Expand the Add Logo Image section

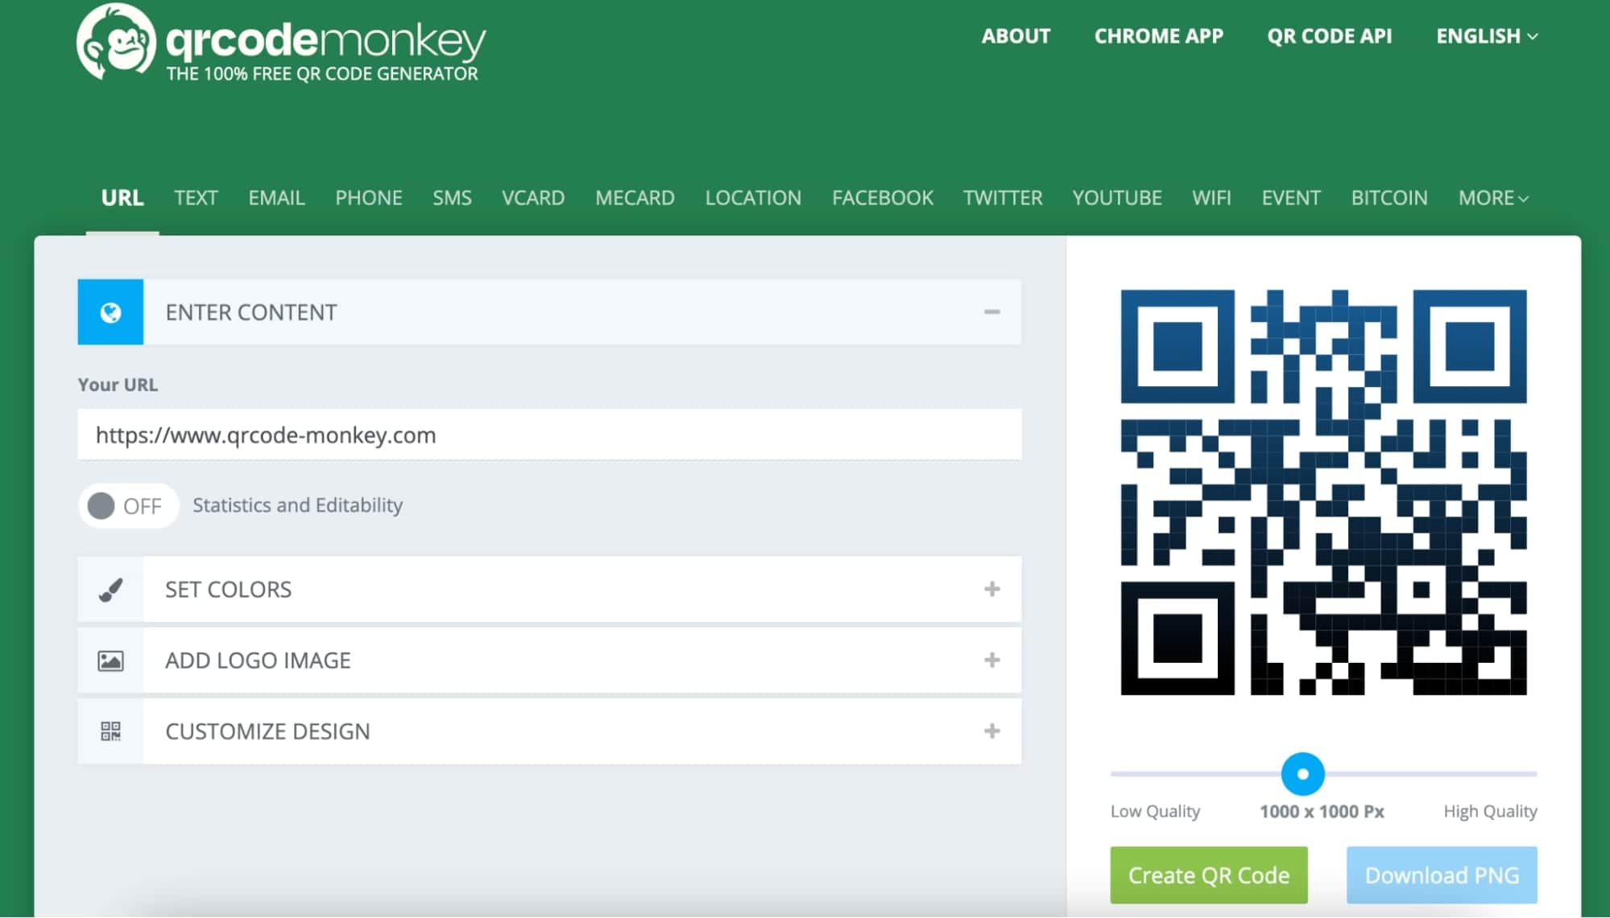[x=991, y=660]
